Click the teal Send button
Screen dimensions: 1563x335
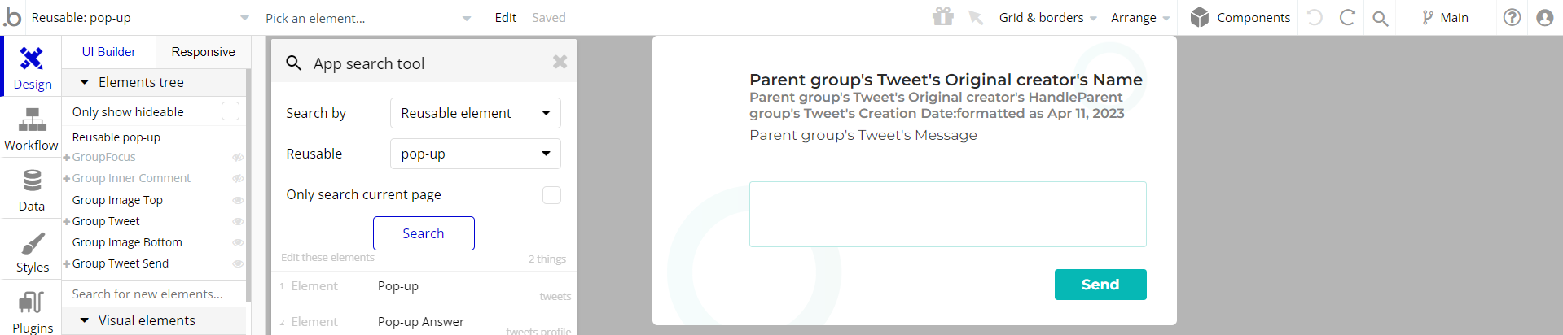(1100, 285)
